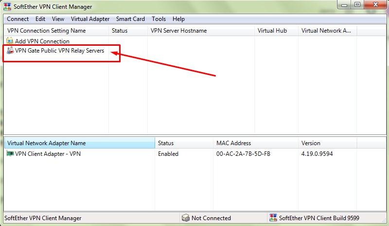The width and height of the screenshot is (389, 226).
Task: Click the Add VPN Connection icon
Action: 10,40
